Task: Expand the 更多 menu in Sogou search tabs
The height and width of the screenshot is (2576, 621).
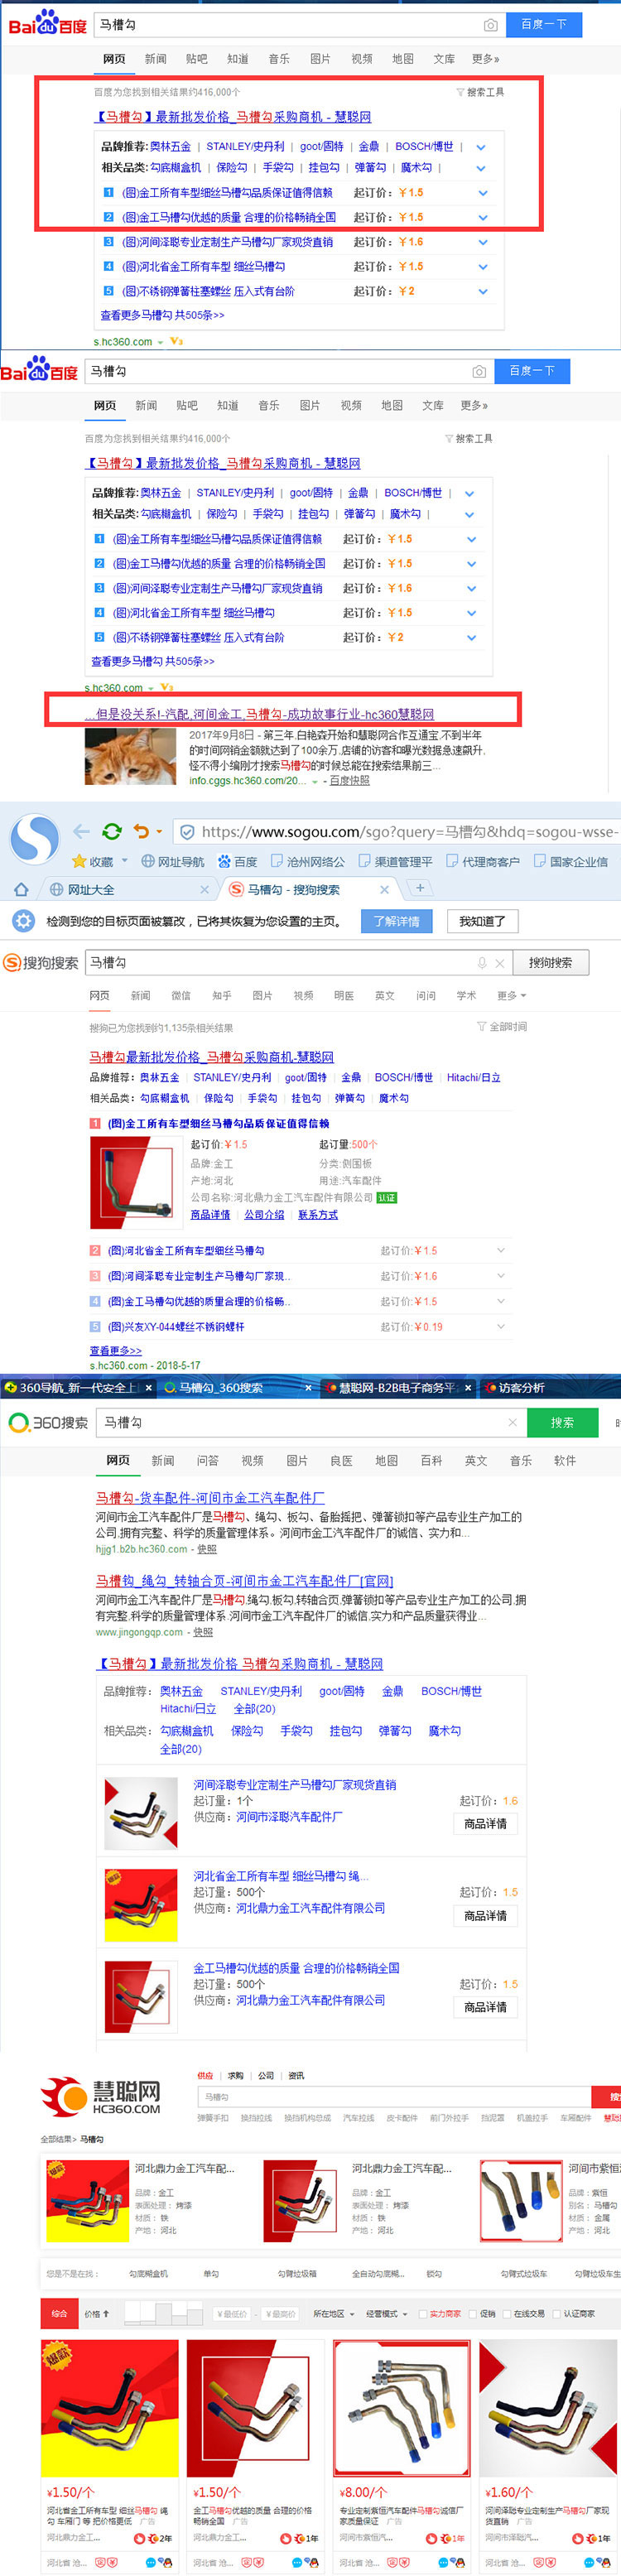Action: point(511,996)
